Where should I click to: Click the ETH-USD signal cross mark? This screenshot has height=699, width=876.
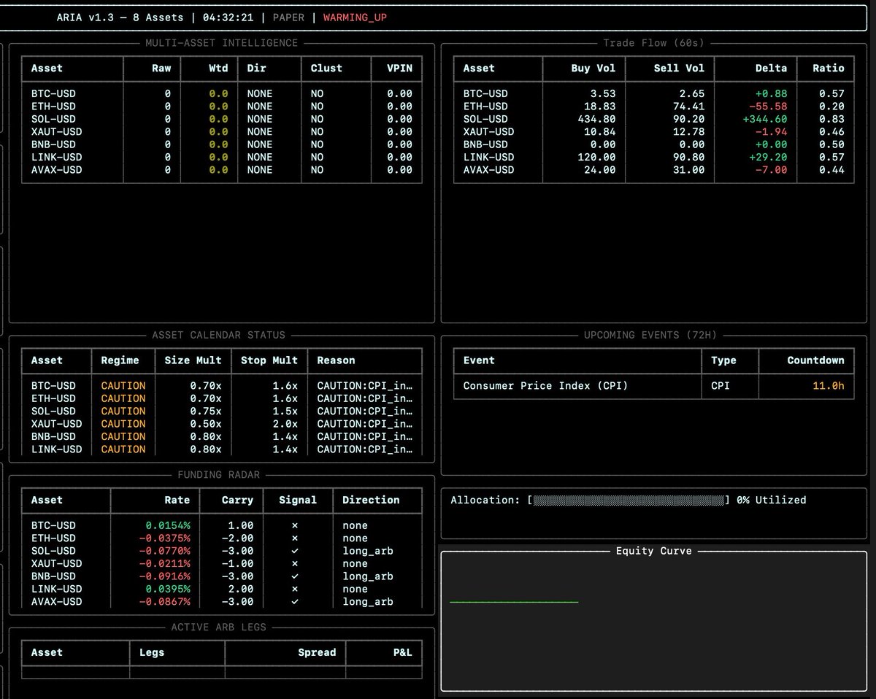(294, 538)
